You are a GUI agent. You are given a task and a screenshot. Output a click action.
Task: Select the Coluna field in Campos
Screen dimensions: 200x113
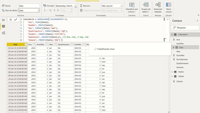179,82
